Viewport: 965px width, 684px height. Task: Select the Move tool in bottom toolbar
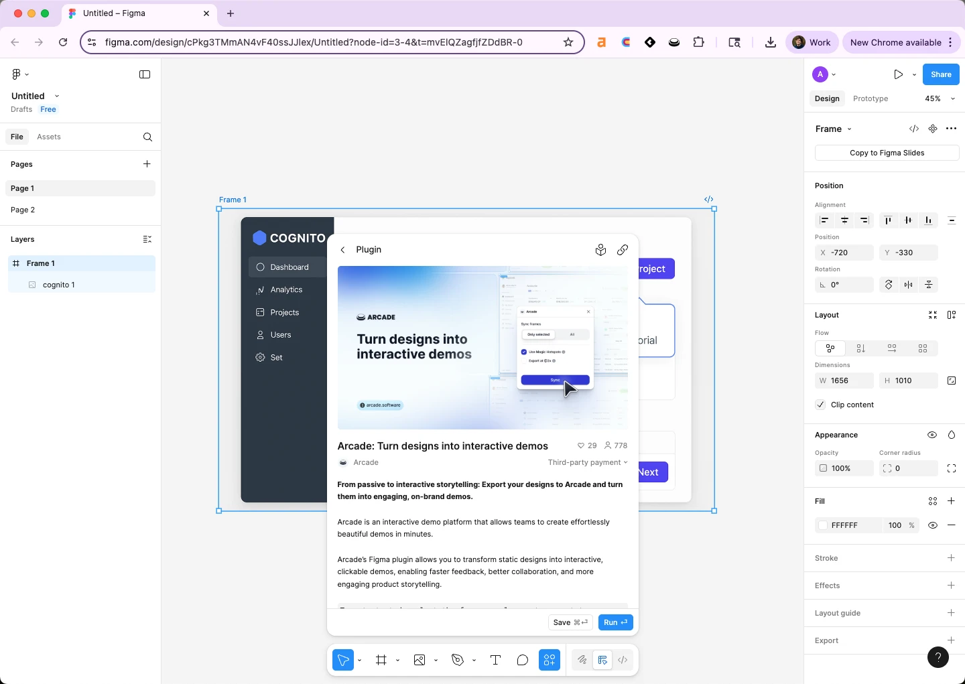[343, 661]
